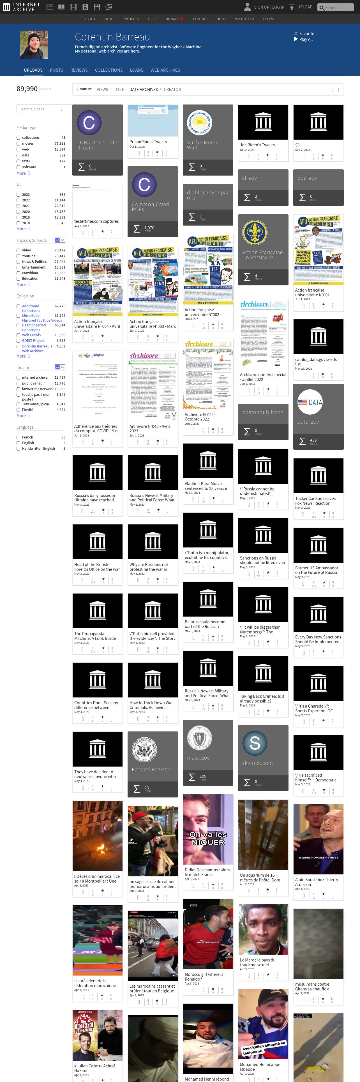Open the Federal Register collection tile
This screenshot has height=1082, width=360.
153,764
